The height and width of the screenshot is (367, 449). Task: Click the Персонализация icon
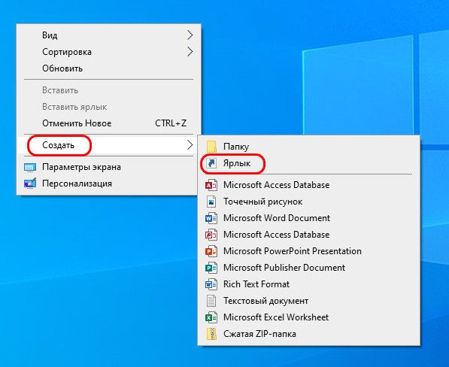(x=30, y=183)
